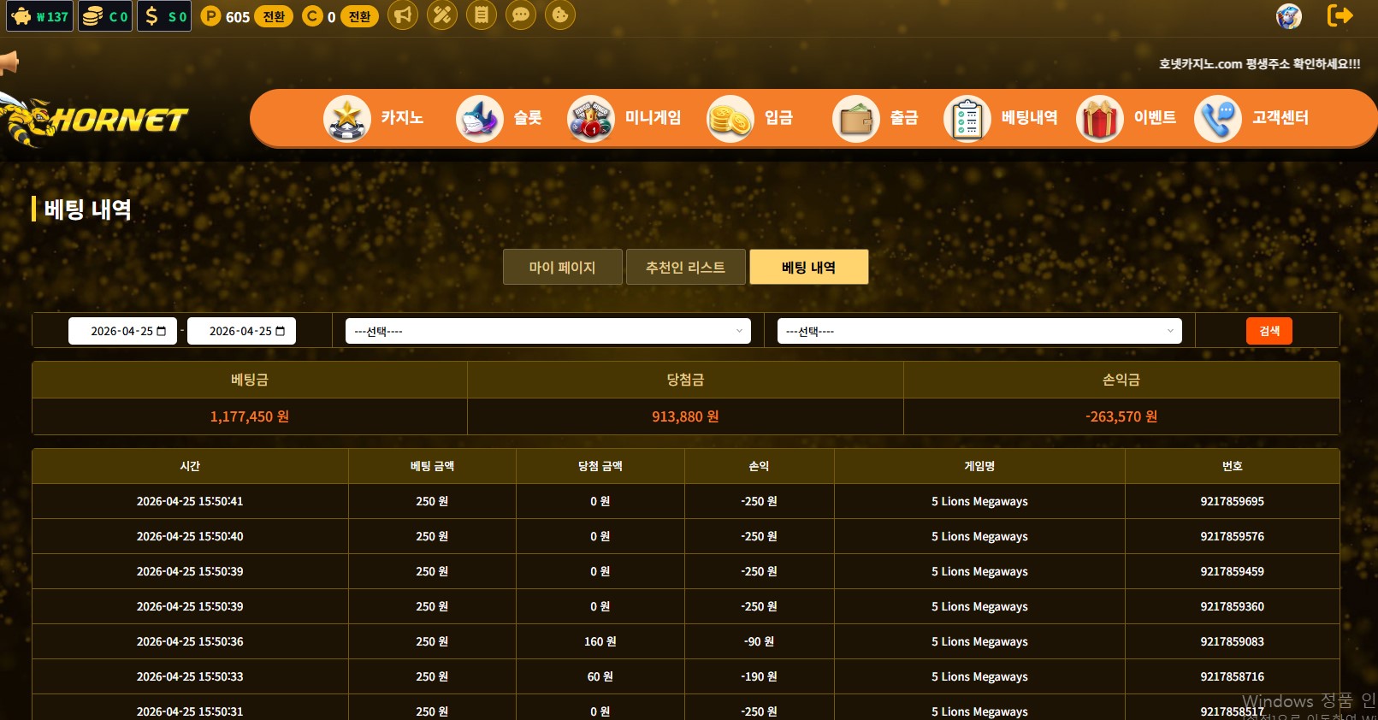Click the logout icon at top right
This screenshot has width=1378, height=720.
click(1340, 15)
